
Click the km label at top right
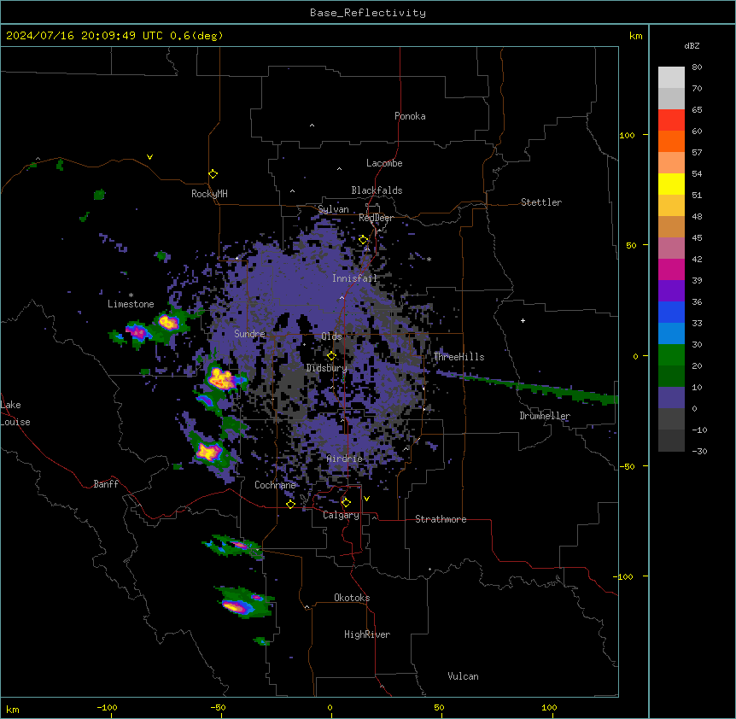tap(635, 36)
